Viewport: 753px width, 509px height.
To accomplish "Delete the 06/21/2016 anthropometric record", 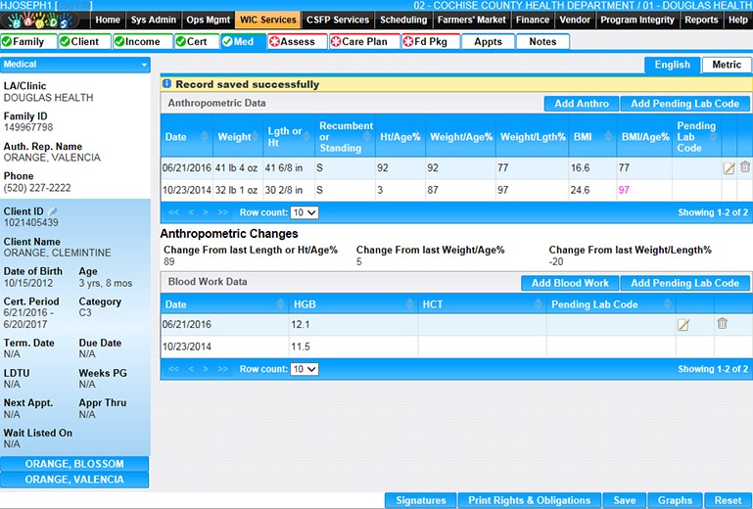I will (x=744, y=167).
